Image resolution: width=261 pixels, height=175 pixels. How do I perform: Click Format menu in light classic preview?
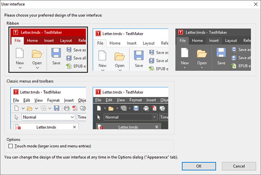[53, 100]
